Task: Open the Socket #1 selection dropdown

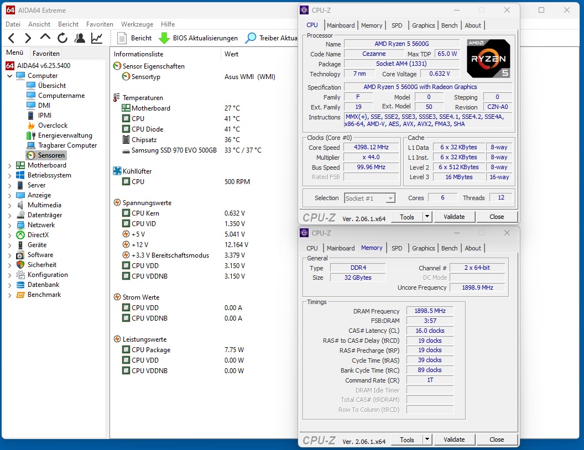Action: [390, 197]
